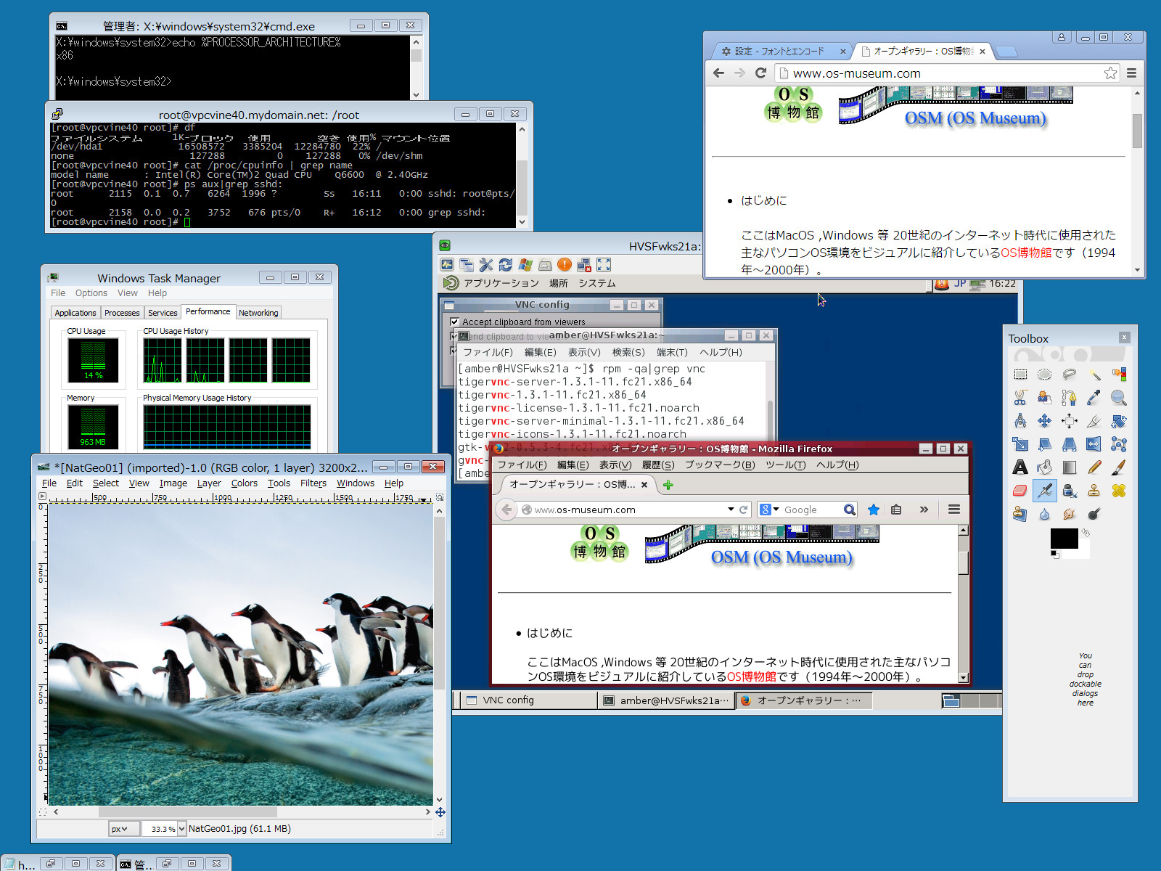Open the px unit dropdown in GIMP
The height and width of the screenshot is (871, 1161).
(x=124, y=829)
